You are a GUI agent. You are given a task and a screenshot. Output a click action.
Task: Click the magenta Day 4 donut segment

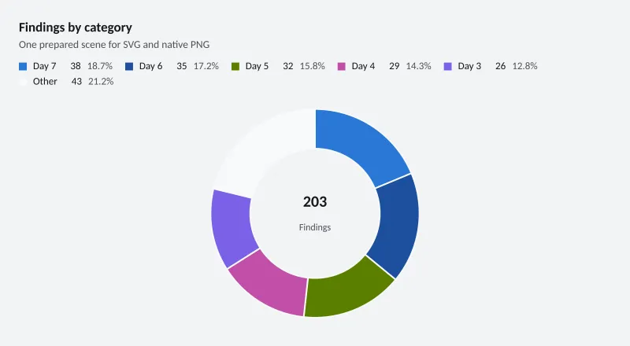272,285
